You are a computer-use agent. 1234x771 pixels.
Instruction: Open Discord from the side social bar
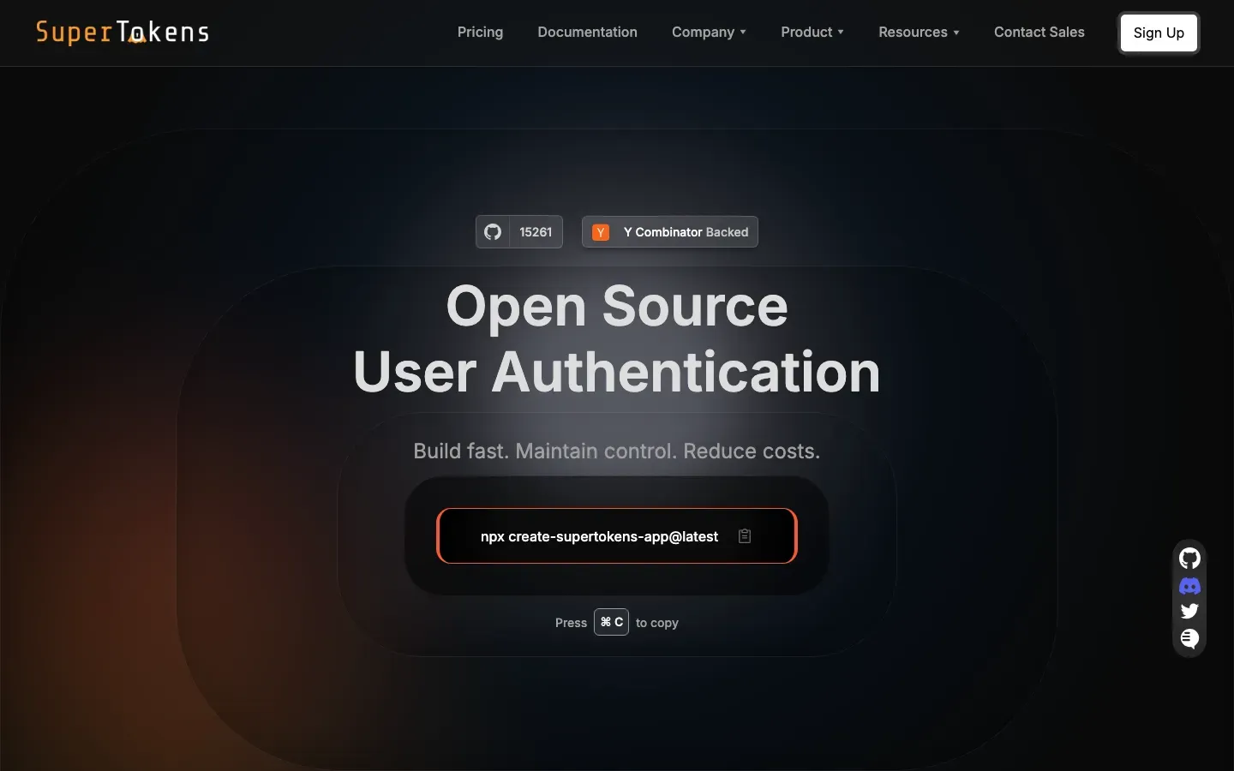pyautogui.click(x=1189, y=586)
